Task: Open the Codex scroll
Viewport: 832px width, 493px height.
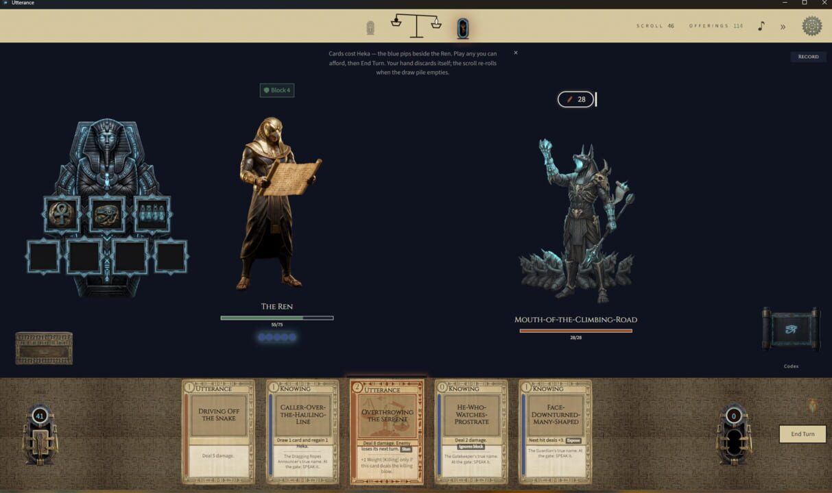Action: (x=791, y=329)
